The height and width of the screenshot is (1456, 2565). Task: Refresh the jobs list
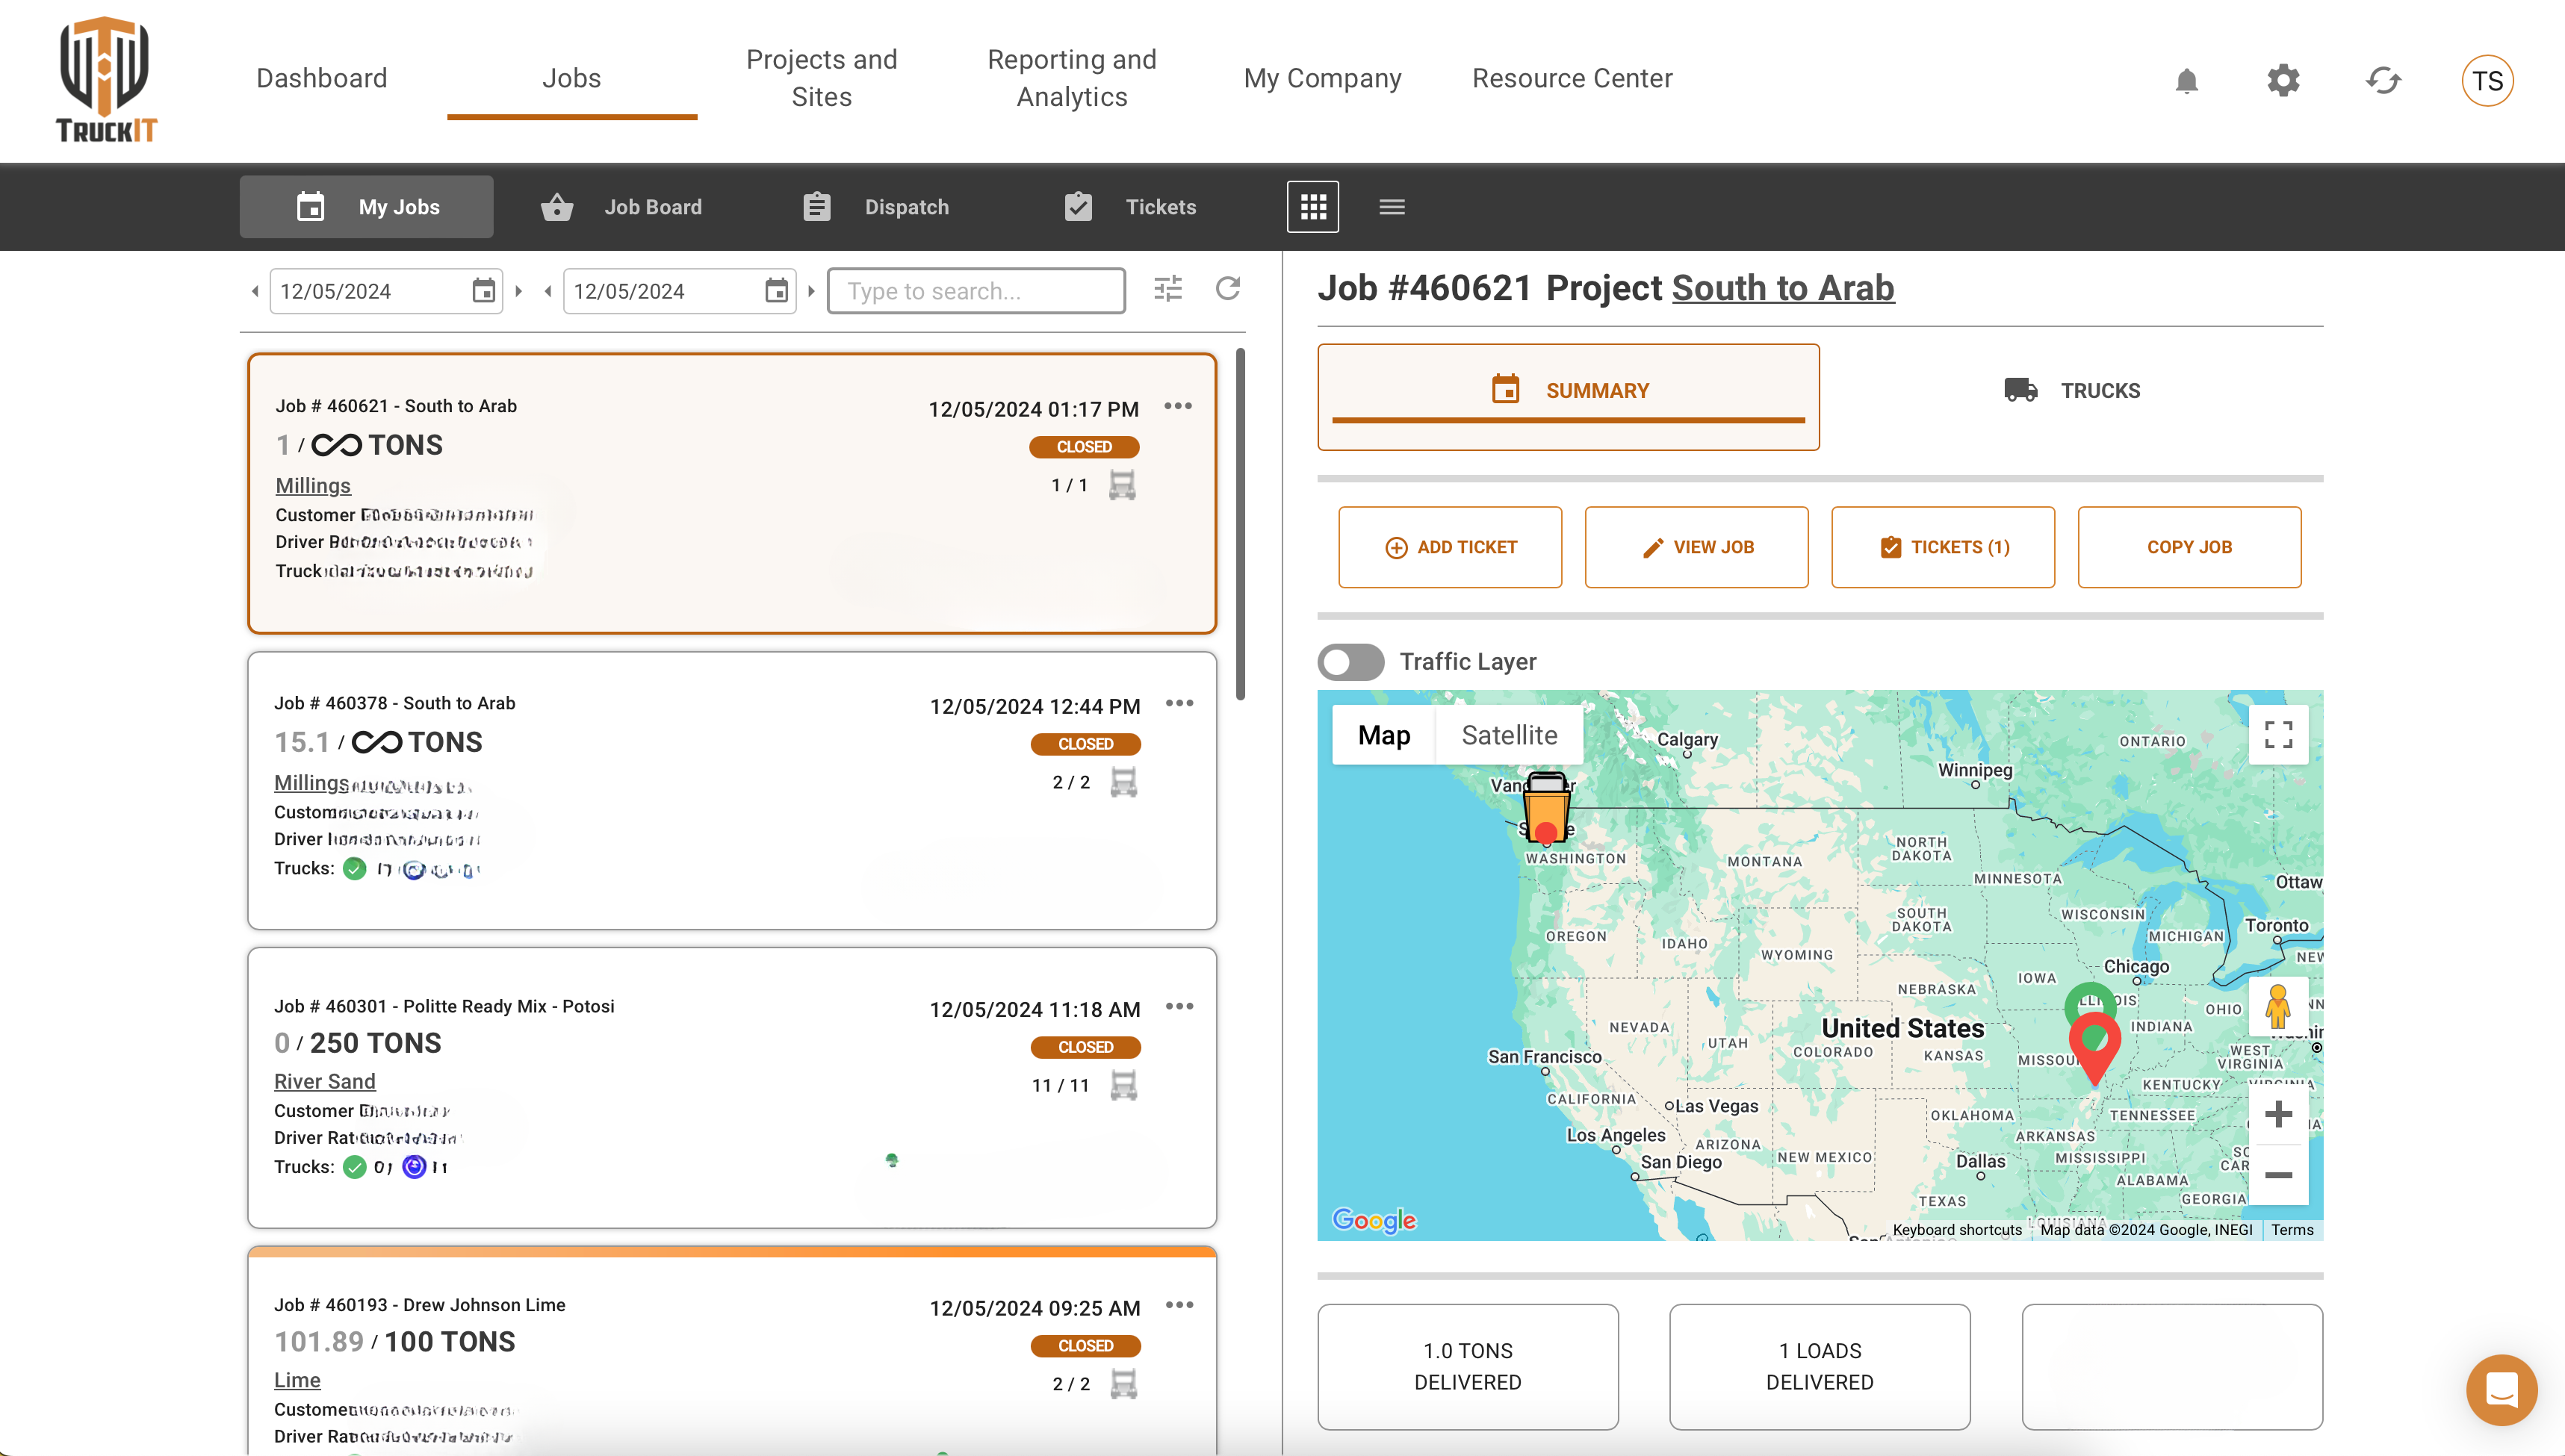coord(1227,289)
